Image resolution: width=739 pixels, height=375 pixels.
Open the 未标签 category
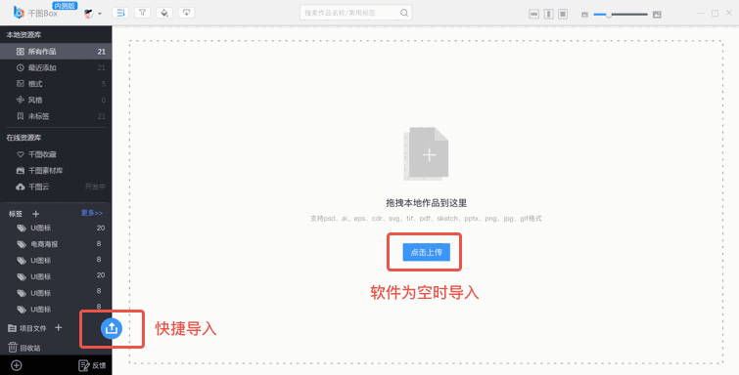tap(56, 116)
